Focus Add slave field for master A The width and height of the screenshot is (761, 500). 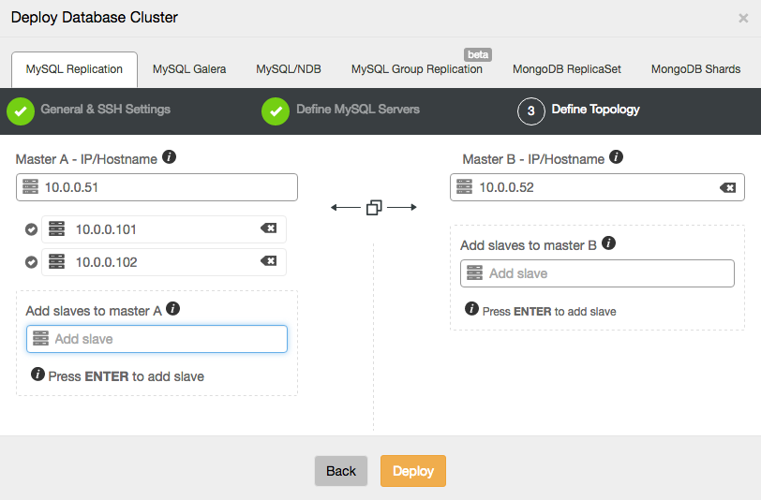tap(157, 339)
